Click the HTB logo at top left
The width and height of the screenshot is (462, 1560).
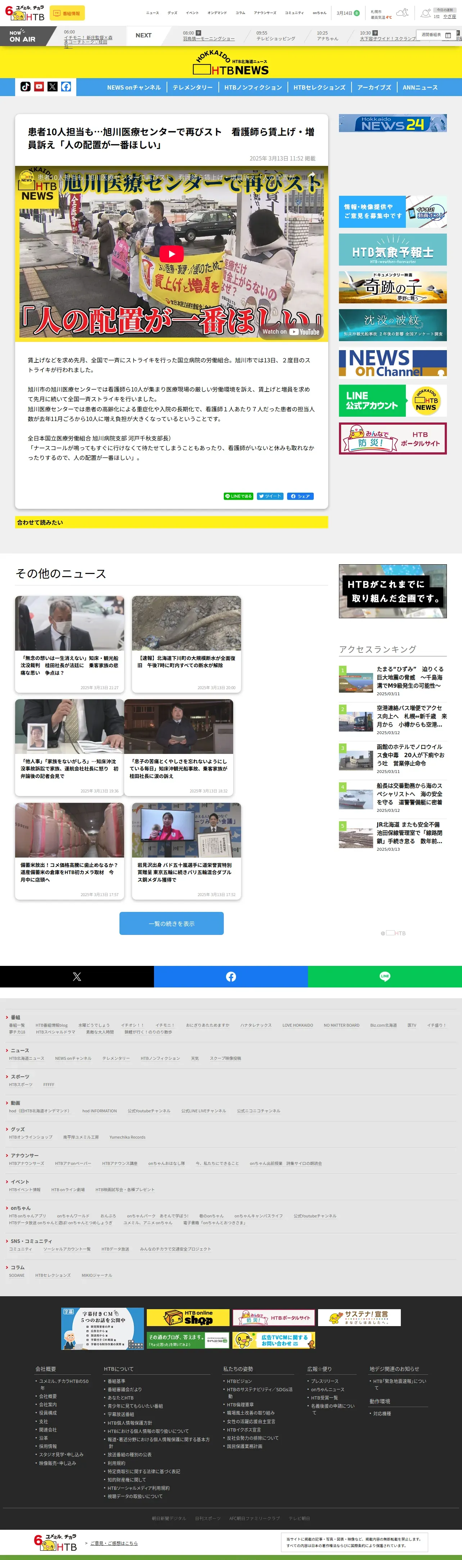point(24,13)
